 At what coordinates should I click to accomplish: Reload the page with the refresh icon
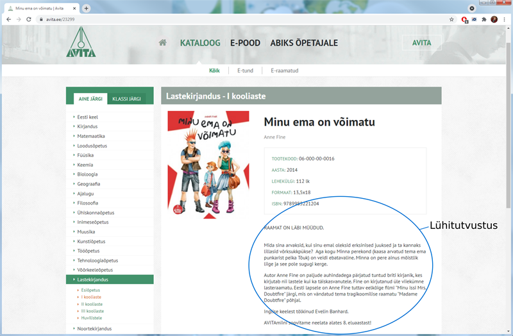(29, 19)
